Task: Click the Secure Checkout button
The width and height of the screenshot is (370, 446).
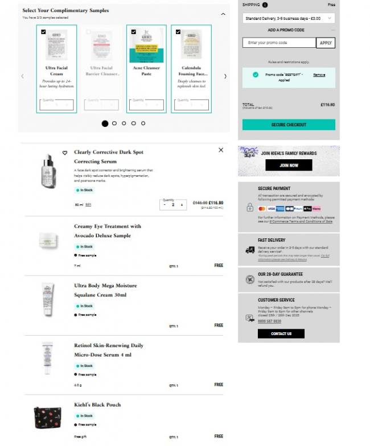Action: [289, 125]
